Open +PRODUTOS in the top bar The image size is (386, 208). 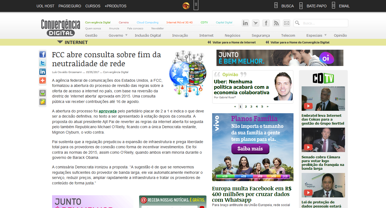116,6
